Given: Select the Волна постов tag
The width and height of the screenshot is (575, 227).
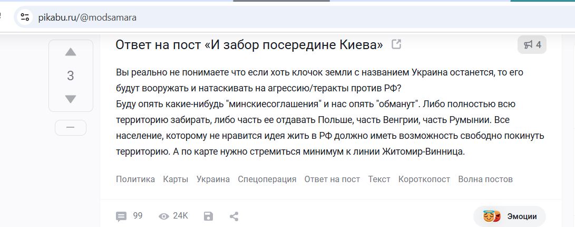Looking at the screenshot, I should [x=485, y=179].
